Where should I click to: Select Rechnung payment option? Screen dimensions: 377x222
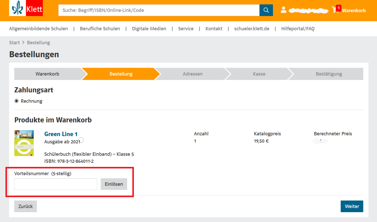[x=17, y=101]
